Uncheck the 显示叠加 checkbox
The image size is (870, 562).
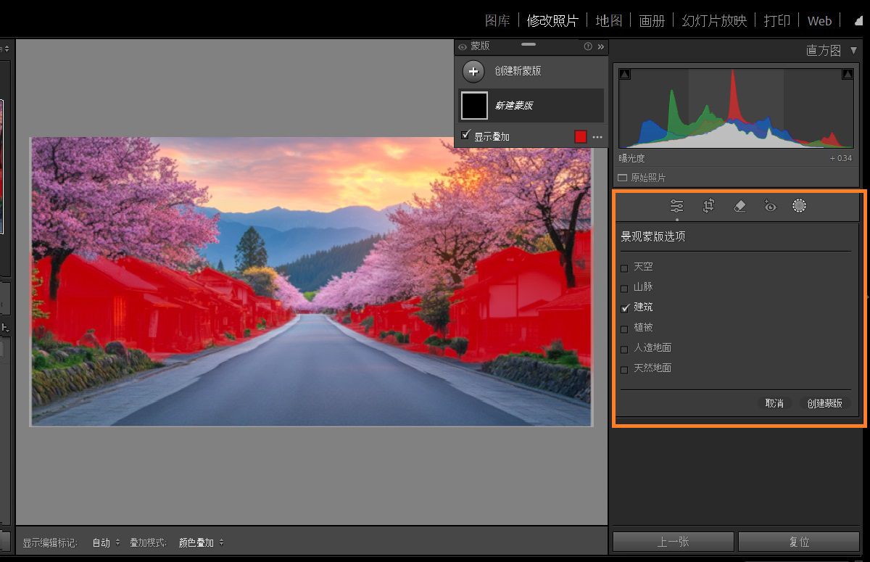click(x=466, y=135)
